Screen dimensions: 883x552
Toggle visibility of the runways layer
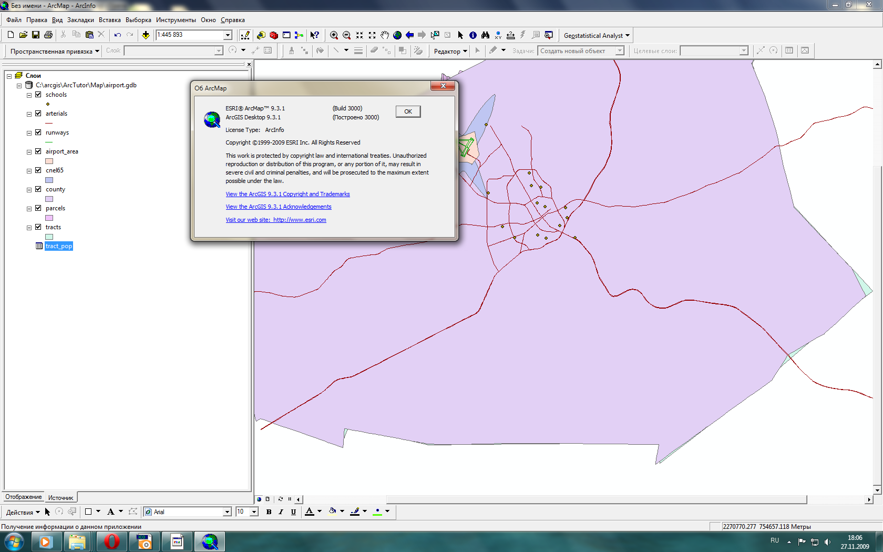pos(38,132)
